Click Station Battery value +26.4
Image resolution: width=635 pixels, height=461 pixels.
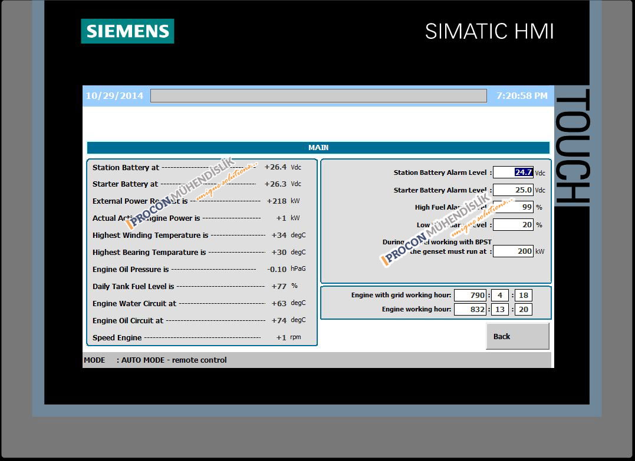pos(275,167)
